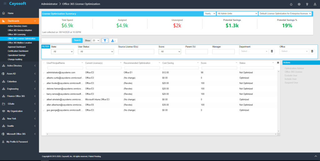Click the filter funnel button
This screenshot has width=320, height=161.
click(105, 40)
